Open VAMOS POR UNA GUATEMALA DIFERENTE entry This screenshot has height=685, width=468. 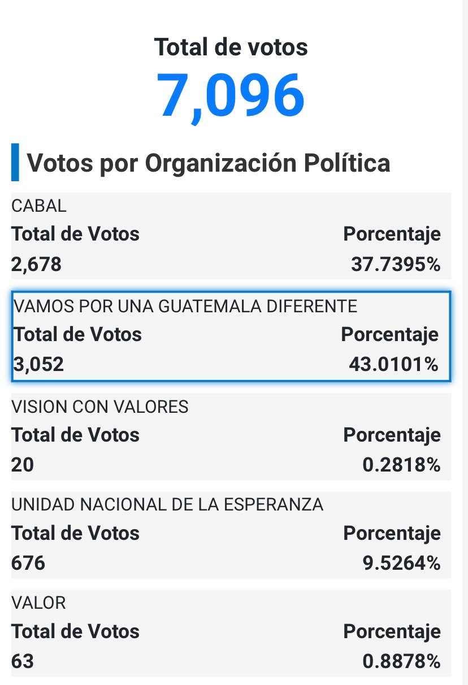(185, 306)
